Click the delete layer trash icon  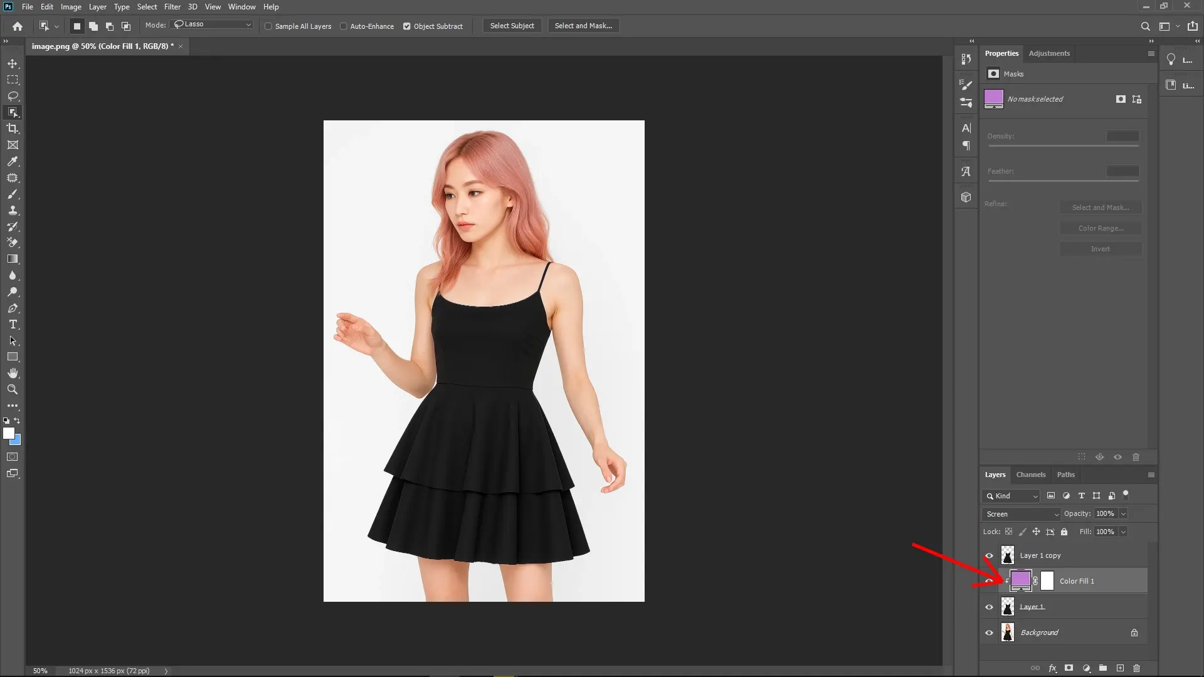point(1137,668)
